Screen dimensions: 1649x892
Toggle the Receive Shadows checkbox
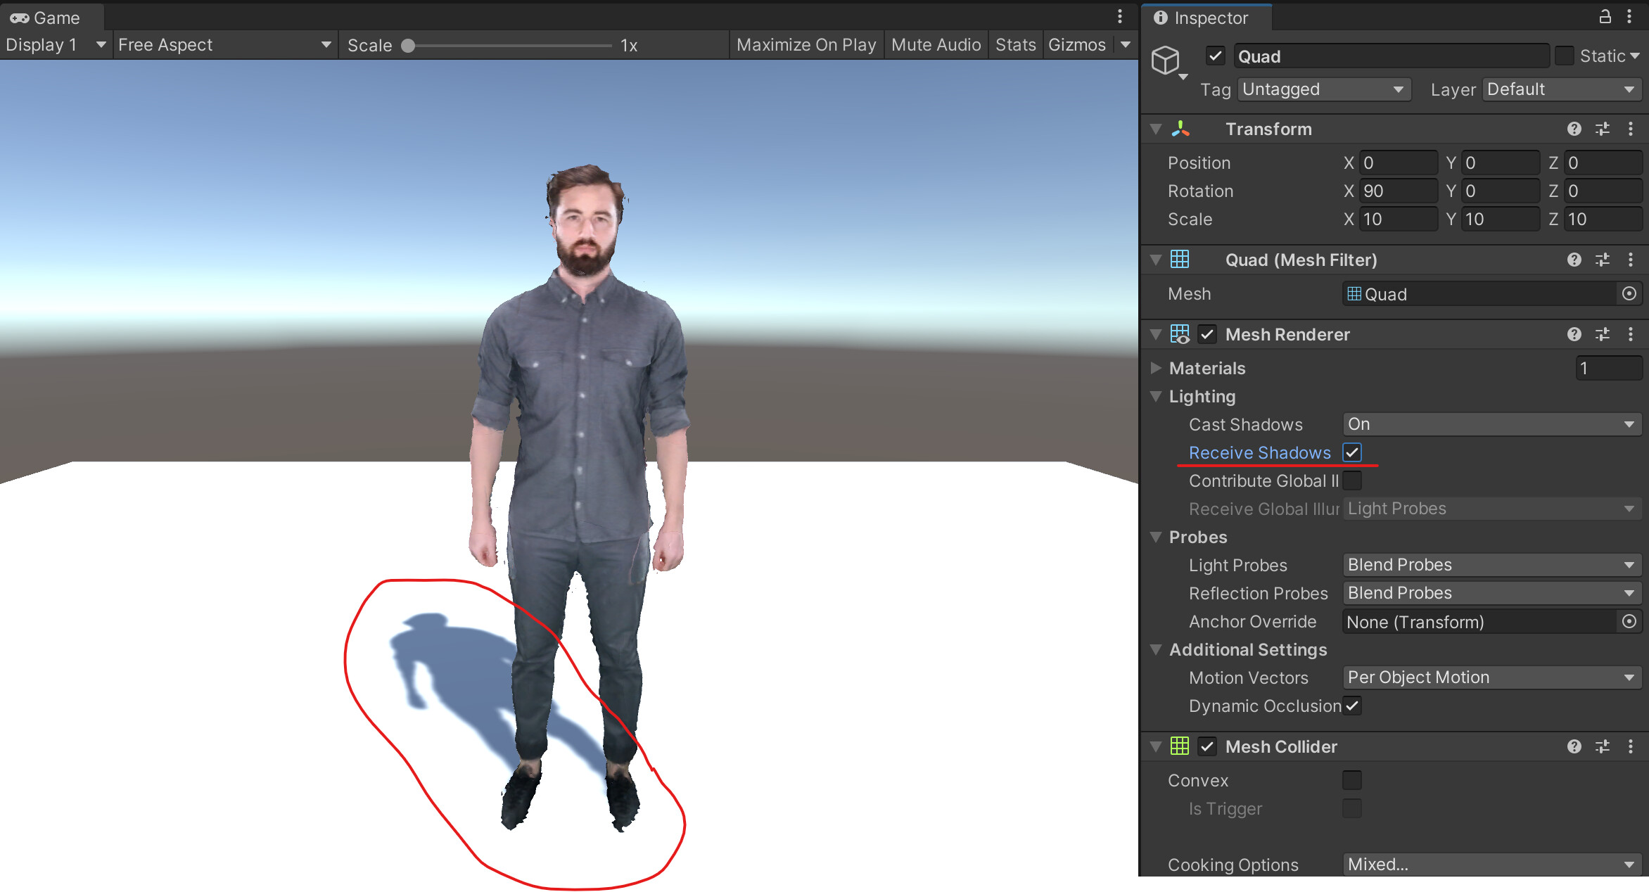point(1351,452)
